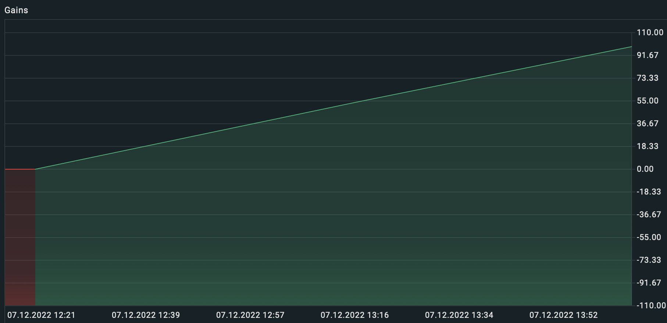
Task: Click the -55.00 axis value
Action: (x=649, y=237)
